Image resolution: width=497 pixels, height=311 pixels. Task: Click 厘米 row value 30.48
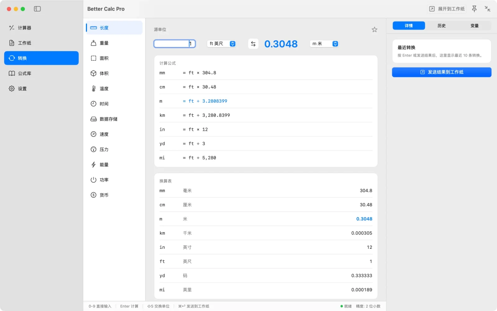[366, 205]
